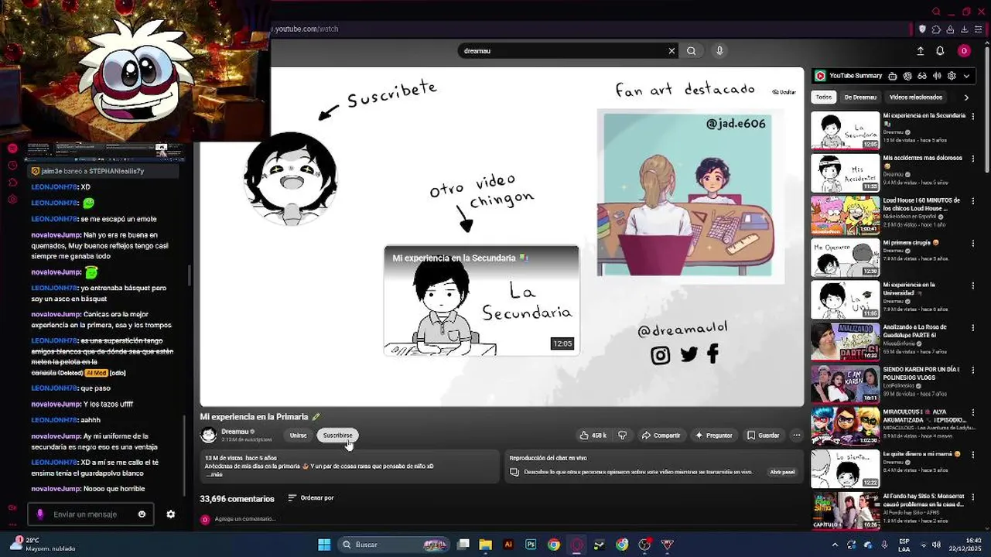The image size is (991, 557).
Task: Activate the voice search microphone
Action: click(719, 51)
